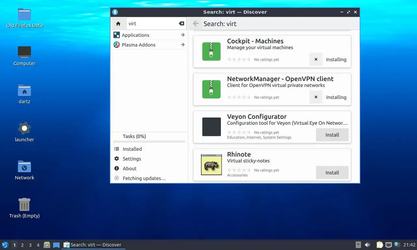Image resolution: width=417 pixels, height=250 pixels.
Task: Open the dartz home folder on the desktop
Action: point(24,94)
